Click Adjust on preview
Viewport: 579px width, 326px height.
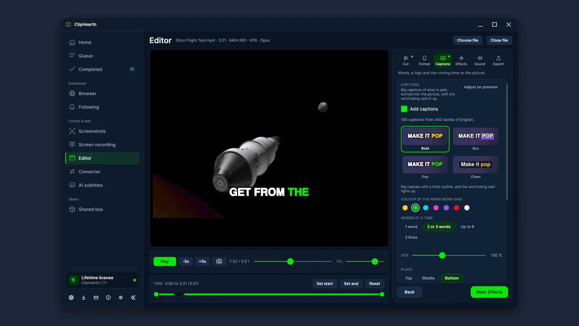[x=480, y=87]
